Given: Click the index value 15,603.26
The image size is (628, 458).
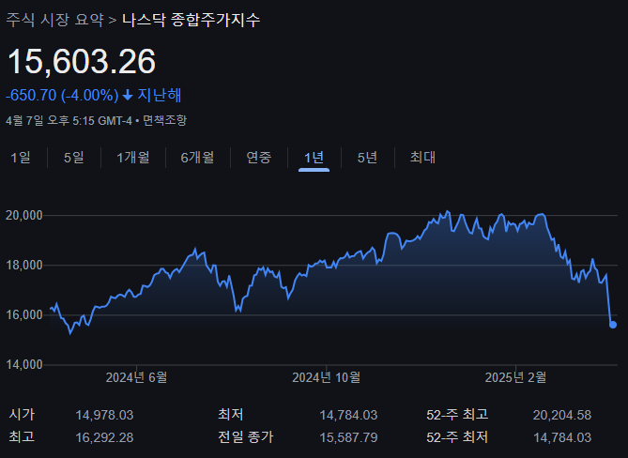Looking at the screenshot, I should pyautogui.click(x=82, y=61).
